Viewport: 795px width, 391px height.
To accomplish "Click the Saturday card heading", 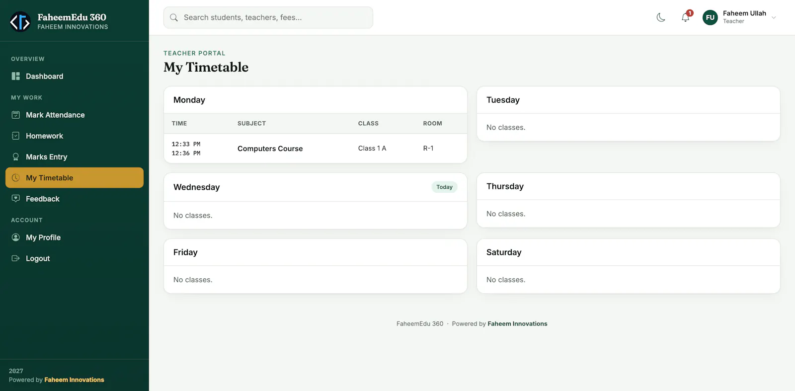I will (x=504, y=252).
